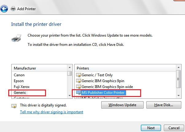The height and width of the screenshot is (132, 185).
Task: Click the Generic IBM Graphics 9pin icon
Action: [x=79, y=81]
